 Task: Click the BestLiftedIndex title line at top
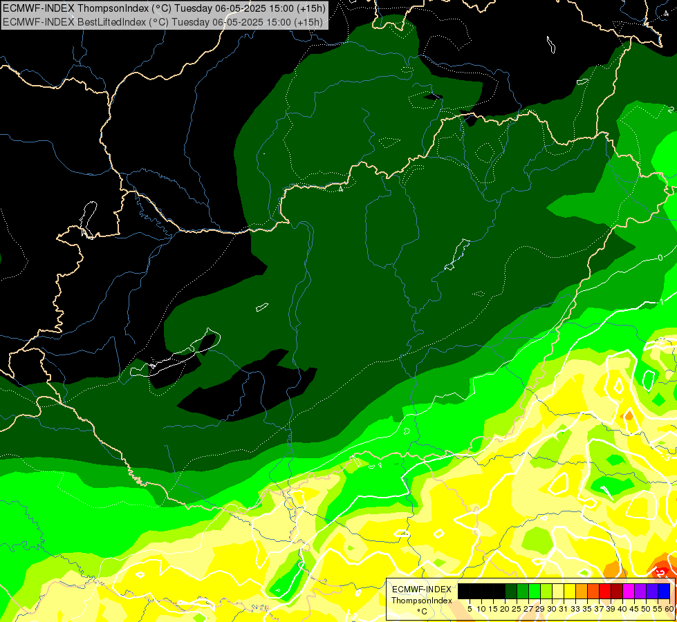coord(163,21)
